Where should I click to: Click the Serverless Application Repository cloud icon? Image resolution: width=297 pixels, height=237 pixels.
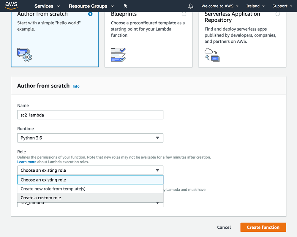click(210, 50)
